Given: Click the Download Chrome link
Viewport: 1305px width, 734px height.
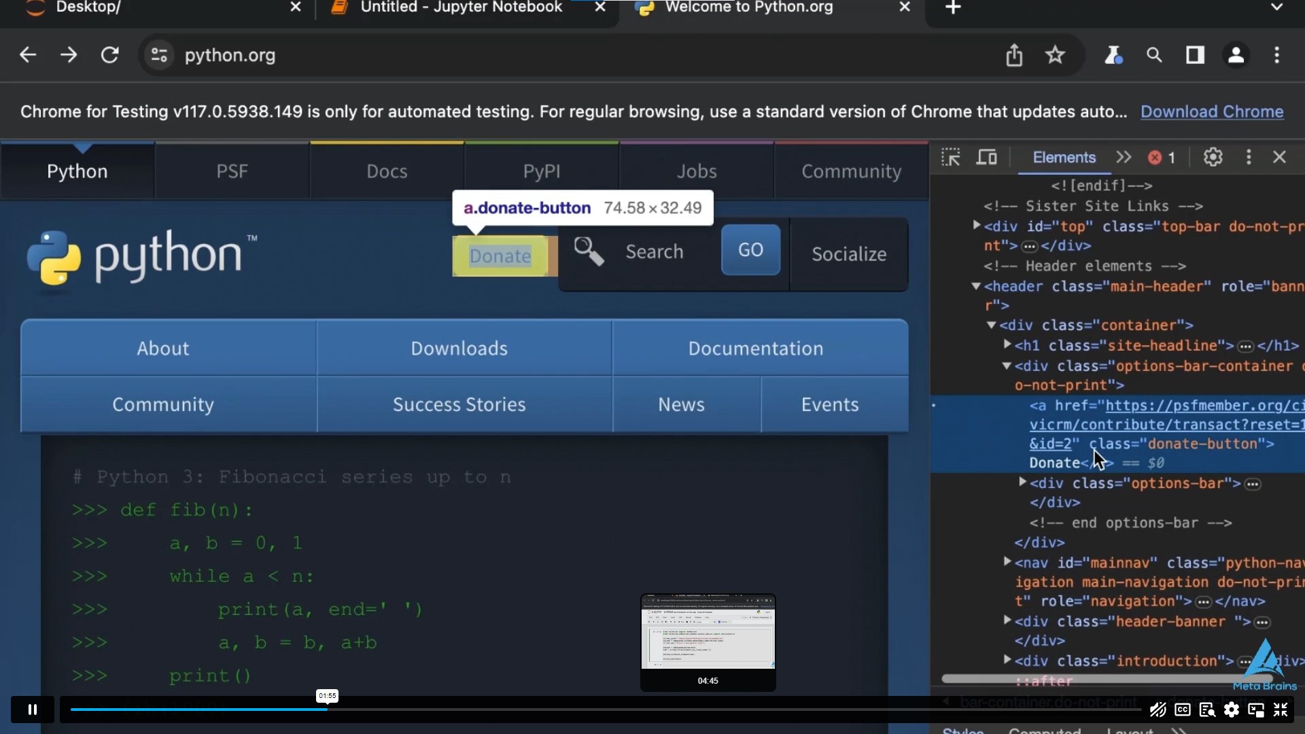Looking at the screenshot, I should (x=1212, y=111).
